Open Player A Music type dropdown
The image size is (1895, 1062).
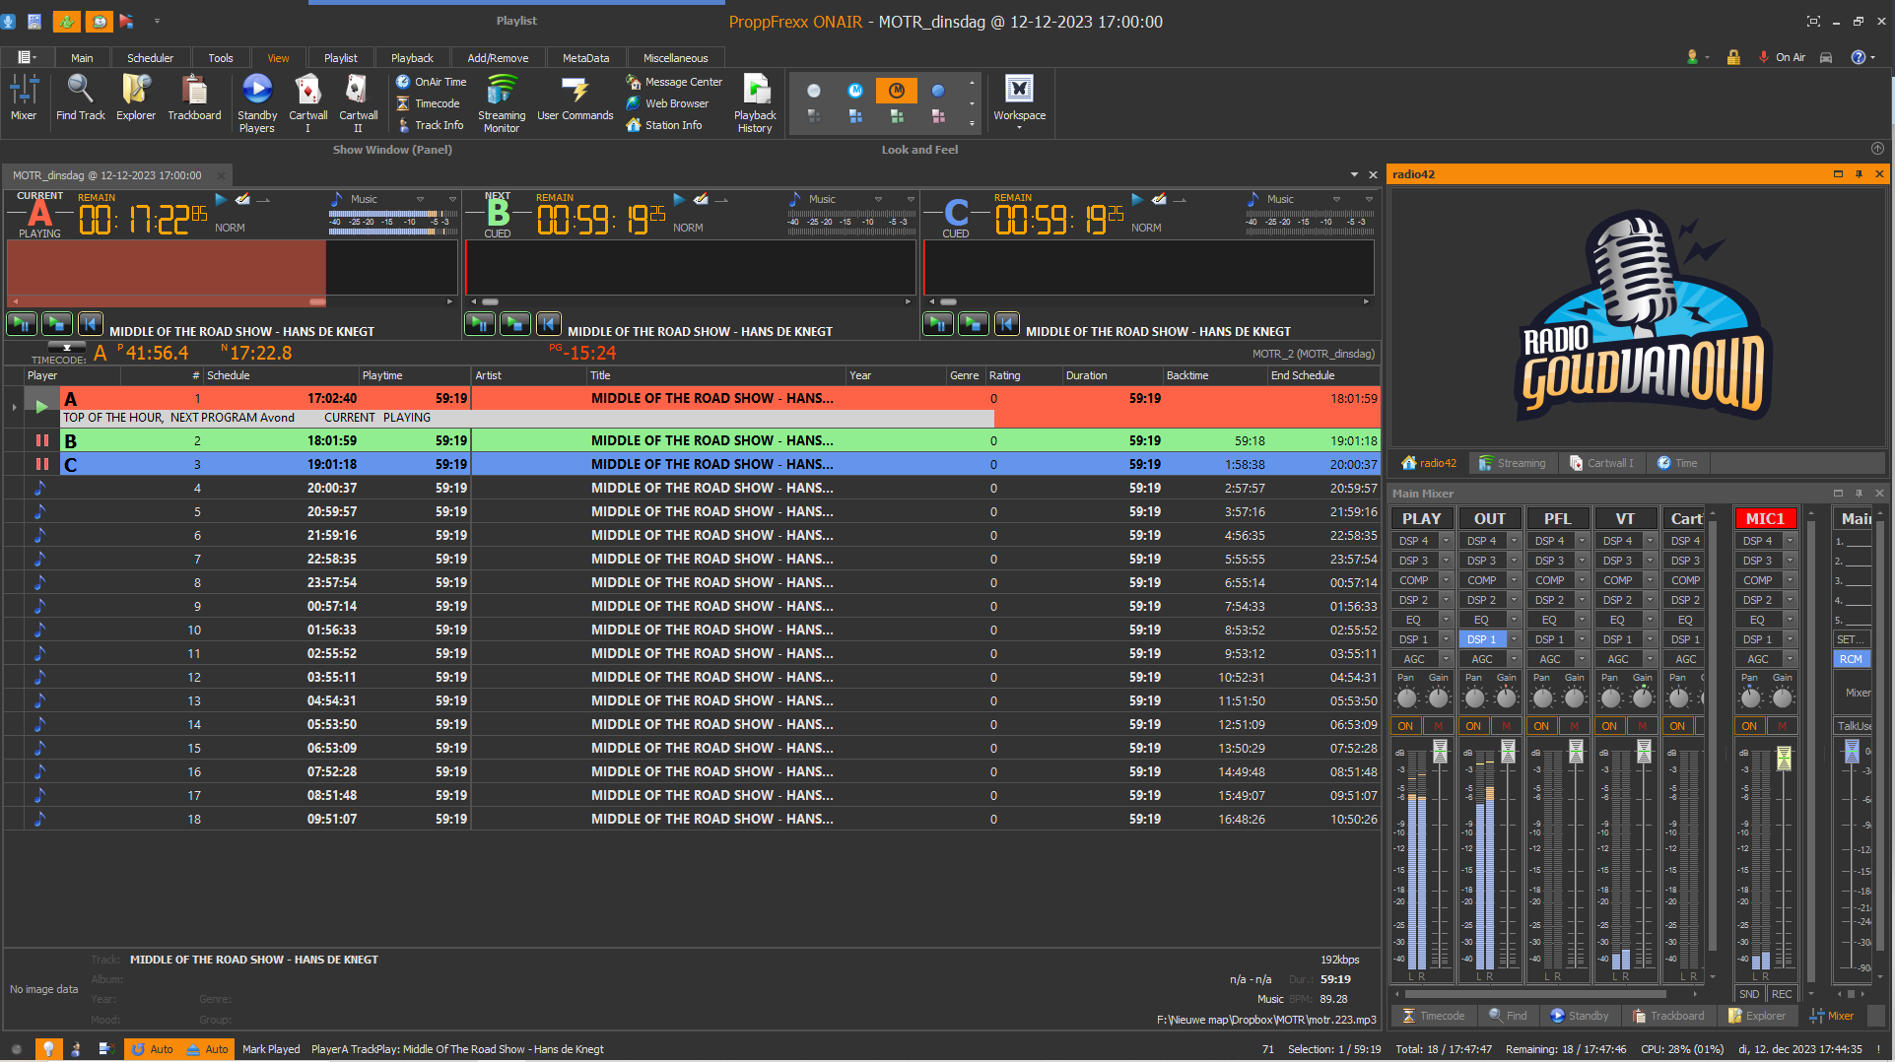(420, 199)
